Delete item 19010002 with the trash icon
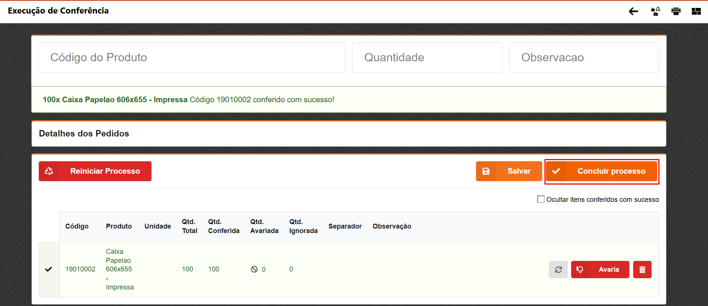Image resolution: width=708 pixels, height=306 pixels. 642,270
